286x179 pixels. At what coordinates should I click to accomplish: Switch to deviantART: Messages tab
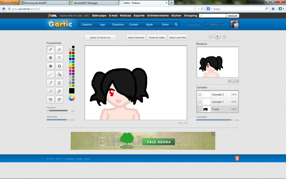click(x=94, y=3)
